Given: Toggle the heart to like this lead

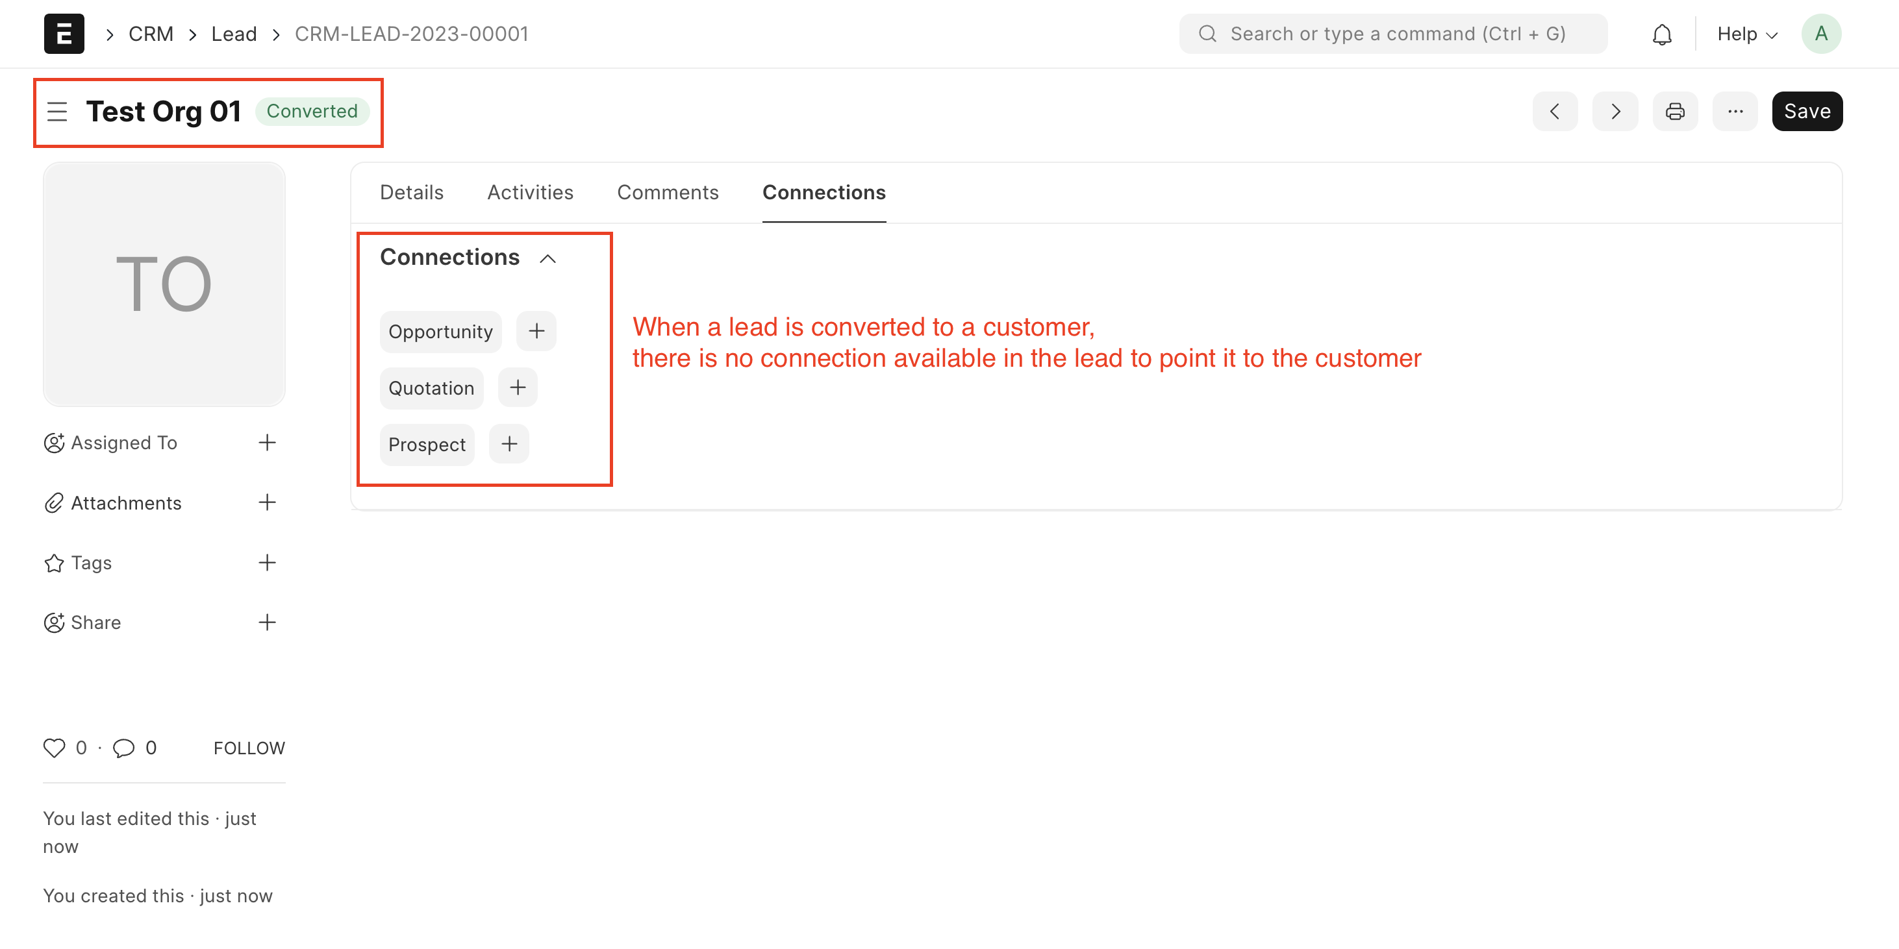Looking at the screenshot, I should [54, 747].
